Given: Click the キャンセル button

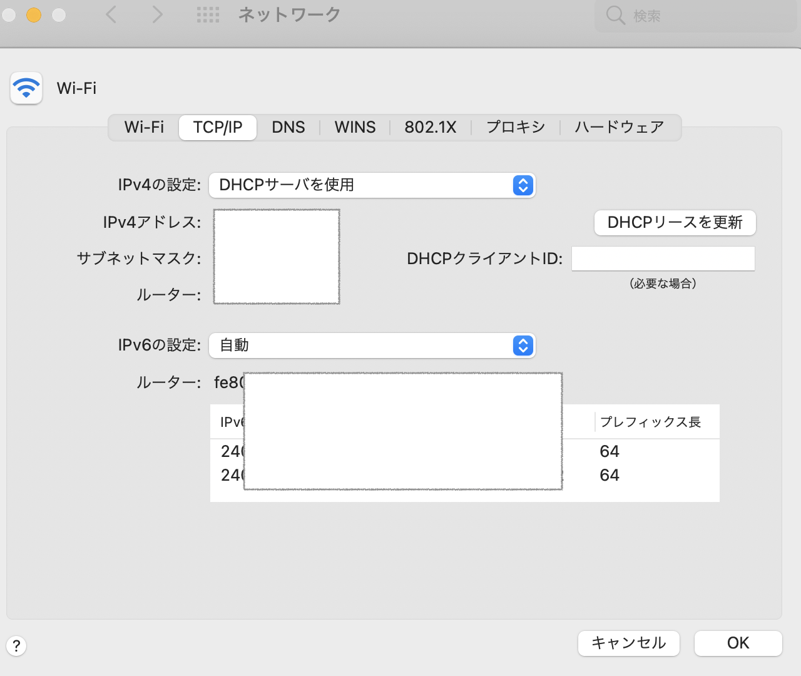Looking at the screenshot, I should (628, 643).
